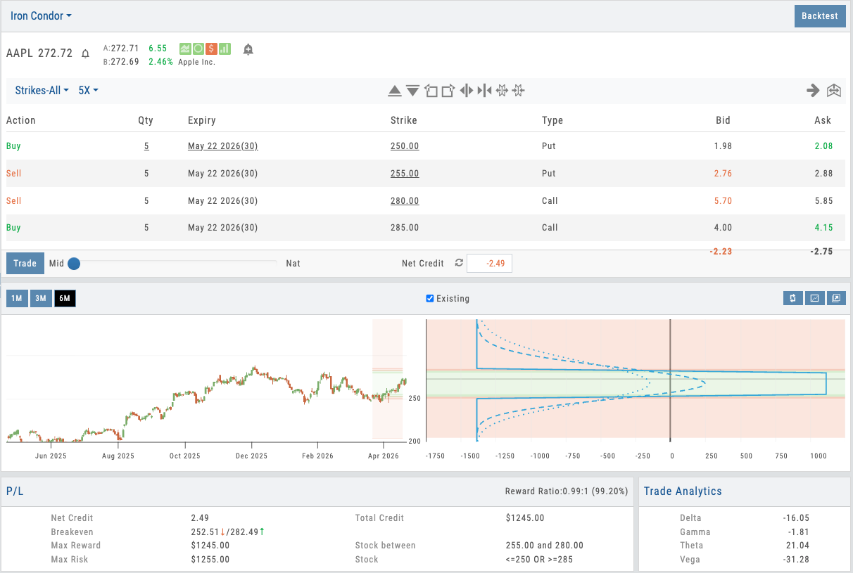Click the Mid-to-Nat price slider handle
The width and height of the screenshot is (853, 573).
[74, 264]
